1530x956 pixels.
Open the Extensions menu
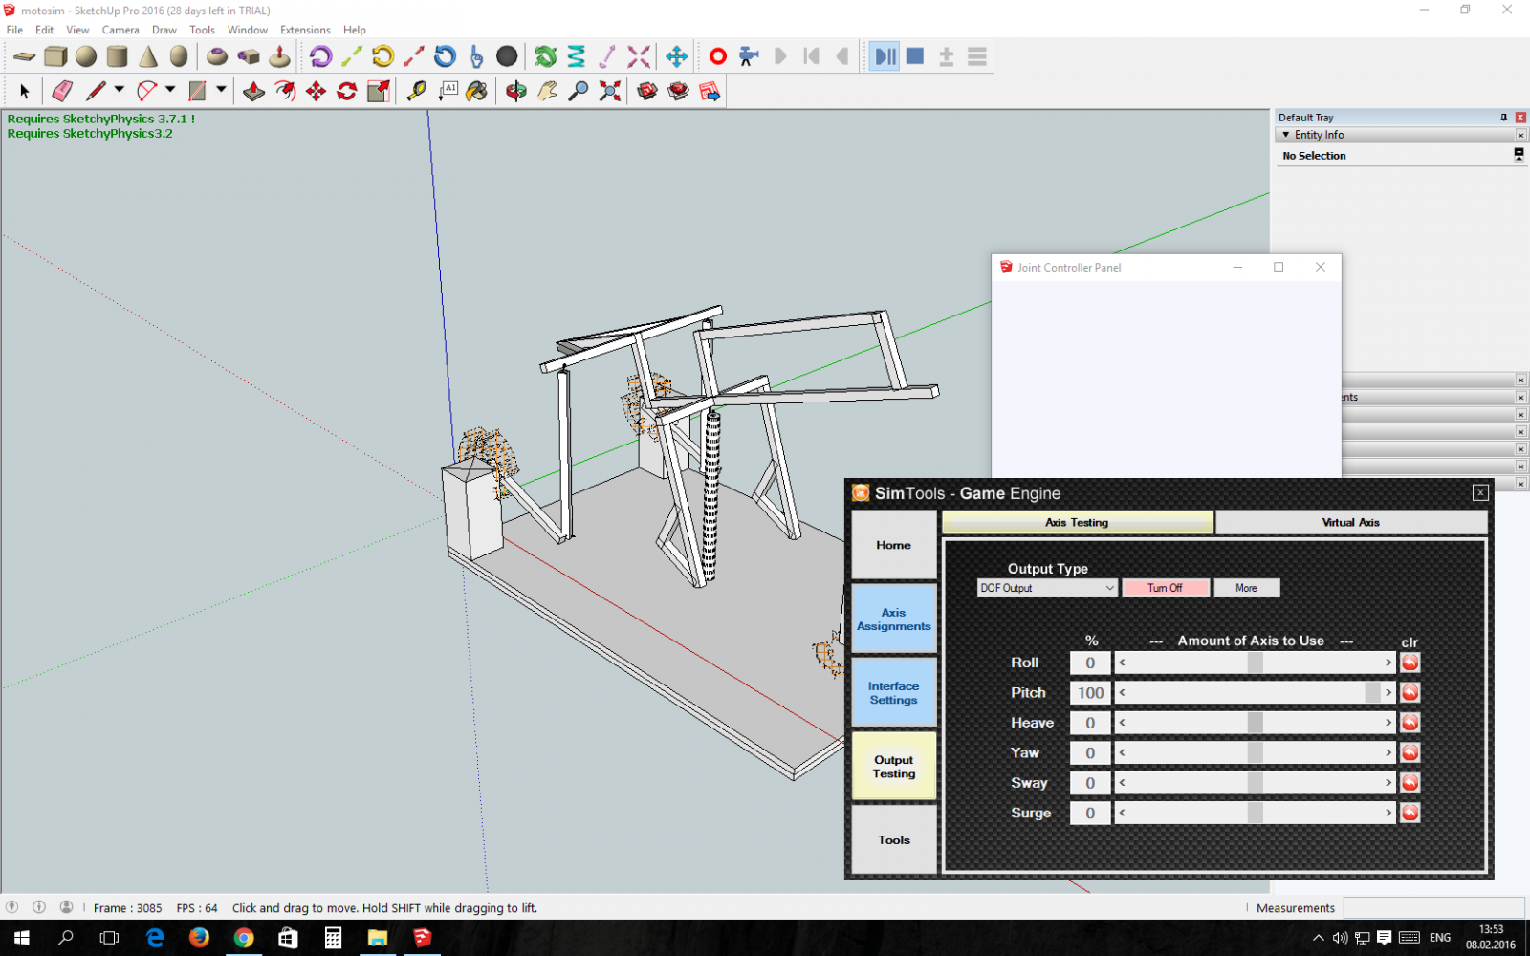click(x=305, y=30)
